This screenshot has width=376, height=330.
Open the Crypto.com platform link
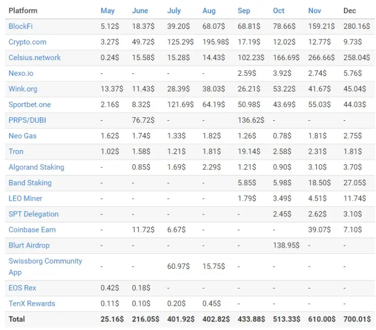pyautogui.click(x=27, y=42)
